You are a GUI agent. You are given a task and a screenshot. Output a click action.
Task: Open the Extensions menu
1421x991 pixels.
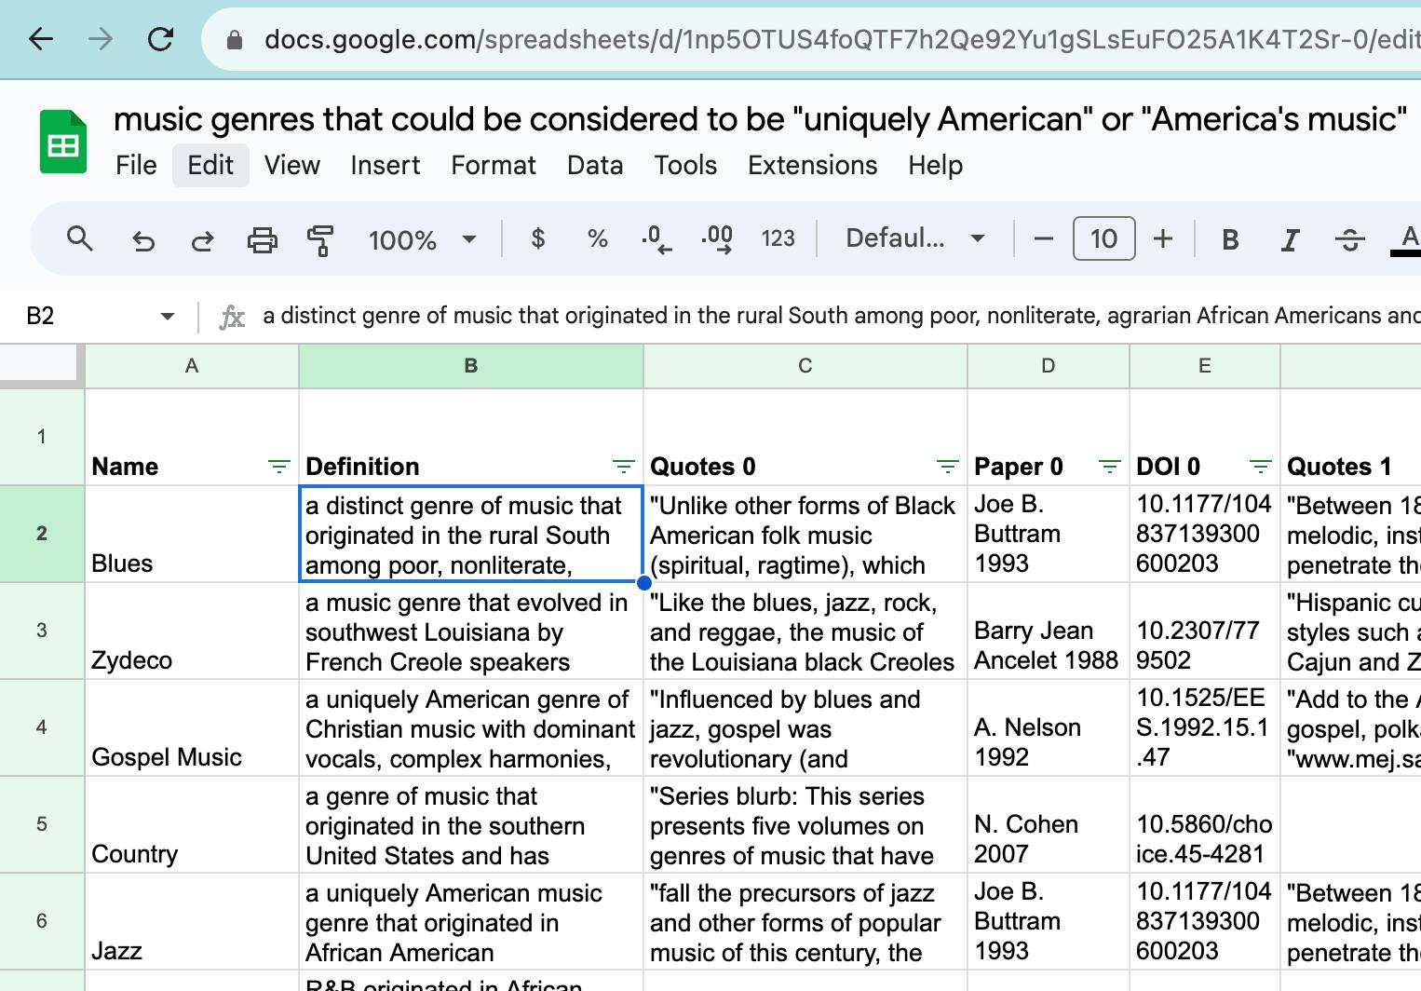(812, 165)
